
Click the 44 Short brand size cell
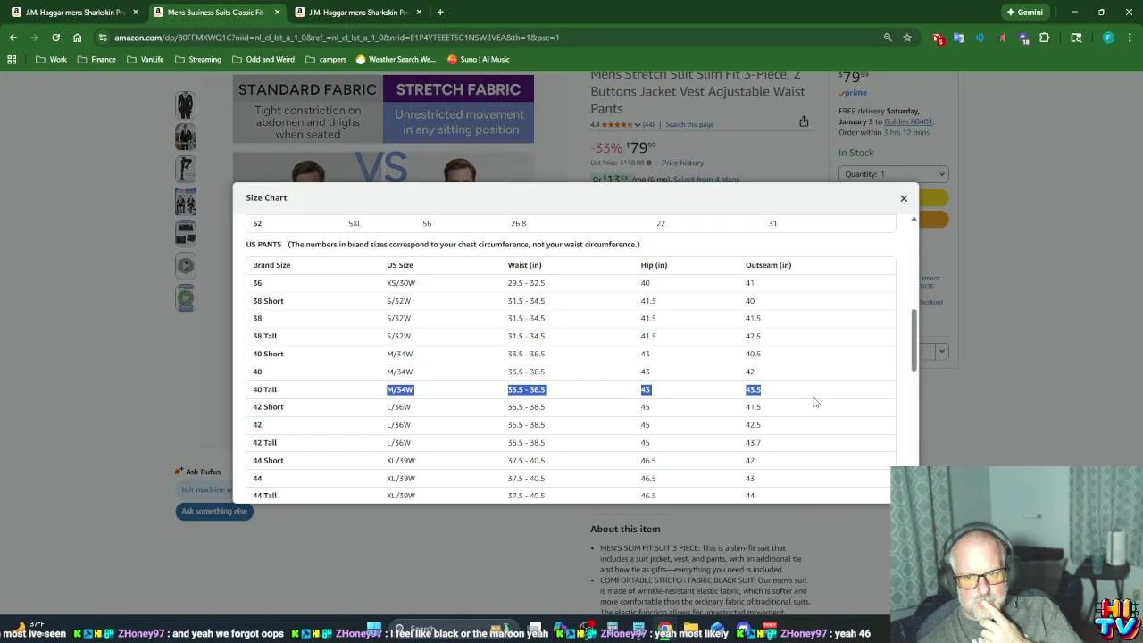[x=268, y=461]
